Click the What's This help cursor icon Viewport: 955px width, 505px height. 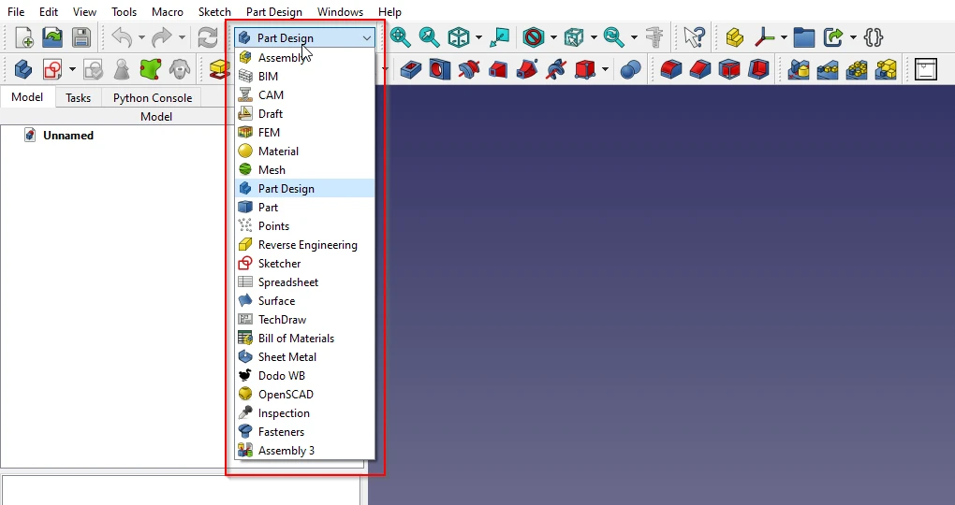695,37
